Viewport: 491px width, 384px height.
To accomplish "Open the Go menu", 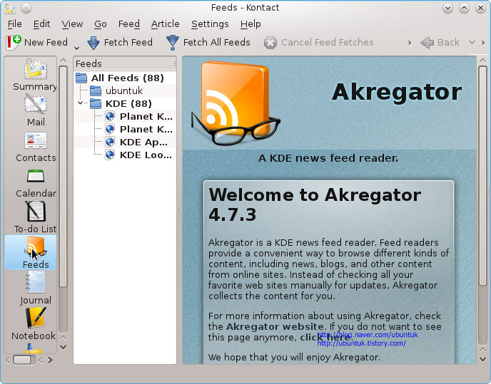I will click(100, 24).
